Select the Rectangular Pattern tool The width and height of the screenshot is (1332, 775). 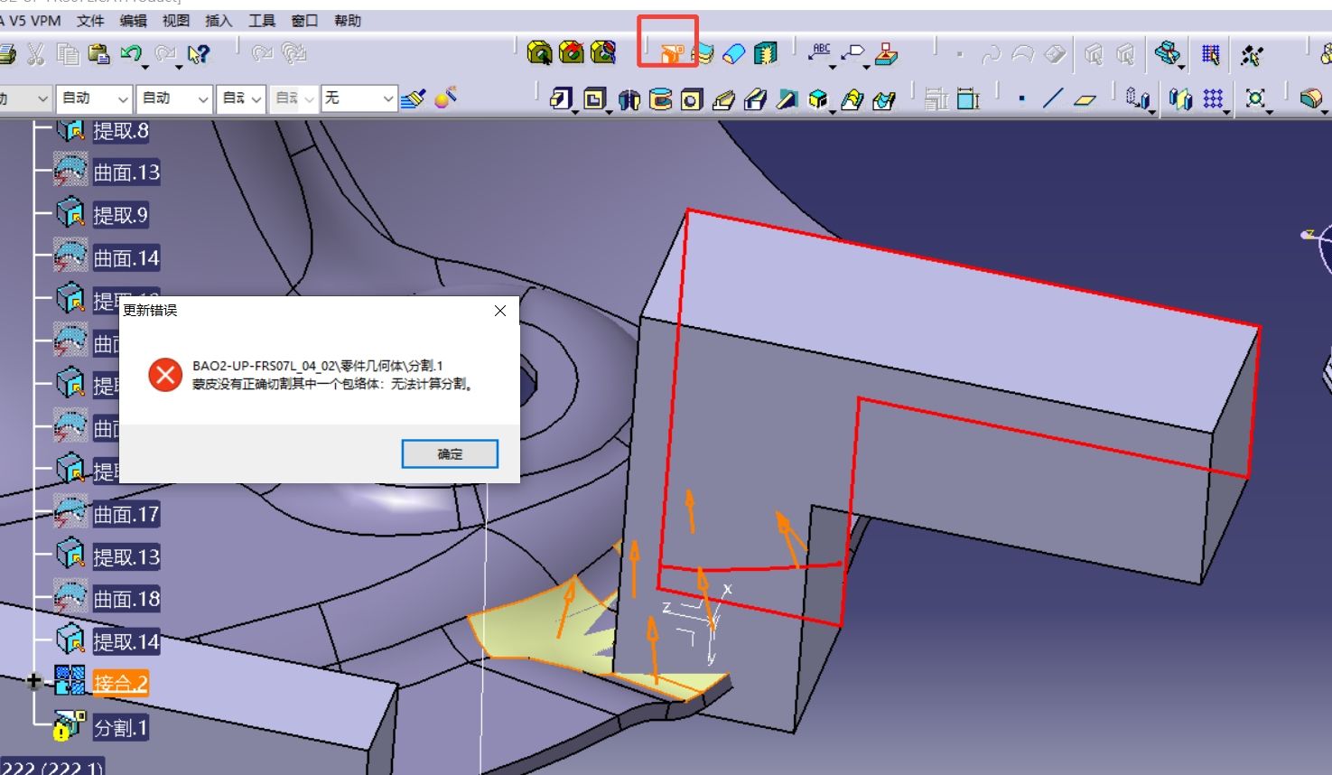tap(1213, 98)
